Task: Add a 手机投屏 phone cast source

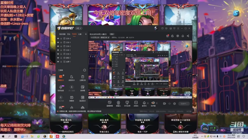Action: click(x=127, y=104)
